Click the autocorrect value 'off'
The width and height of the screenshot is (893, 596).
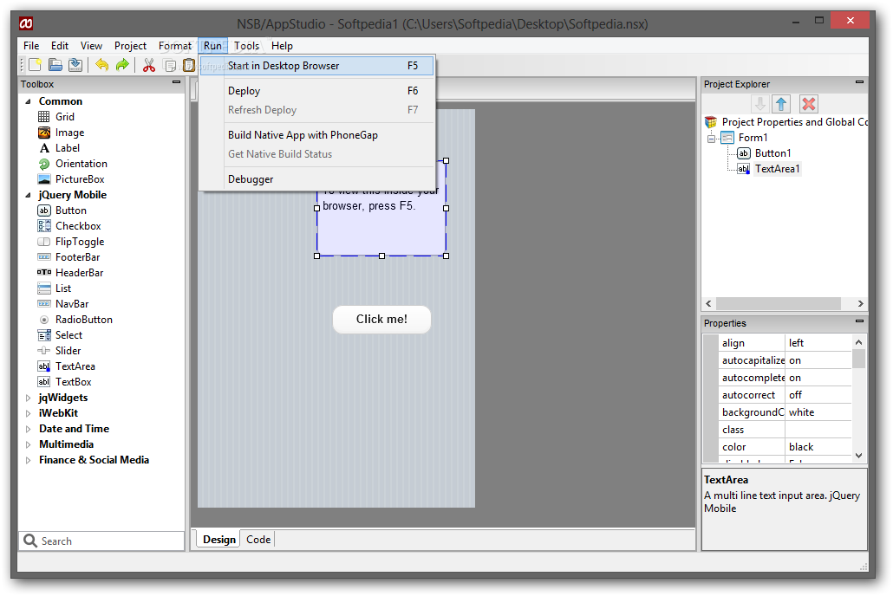click(x=818, y=395)
